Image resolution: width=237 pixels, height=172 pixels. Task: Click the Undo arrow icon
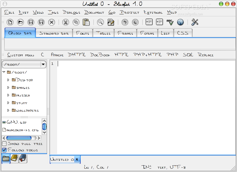coord(125,22)
